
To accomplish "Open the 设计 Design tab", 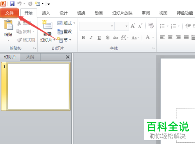I will tap(64, 13).
